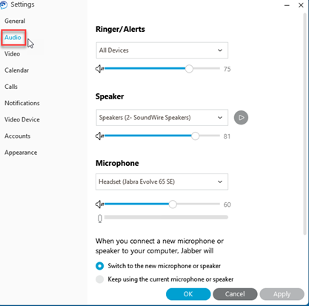Click the microphone input level bar
Screen dimensions: 309x306
[166, 217]
